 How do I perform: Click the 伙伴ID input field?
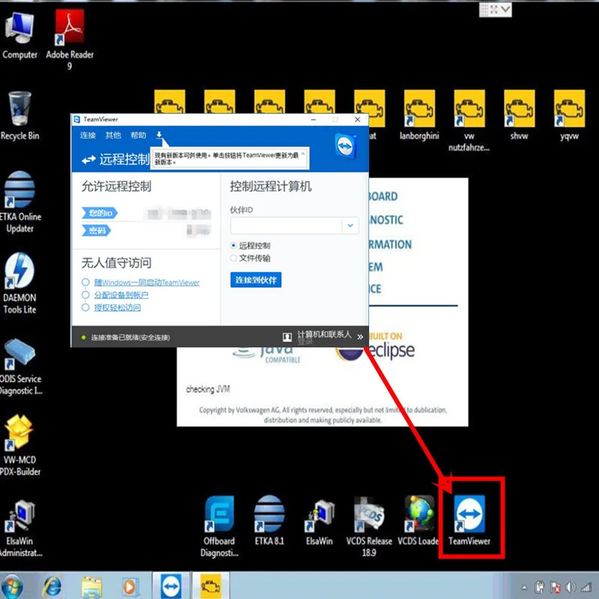(286, 225)
